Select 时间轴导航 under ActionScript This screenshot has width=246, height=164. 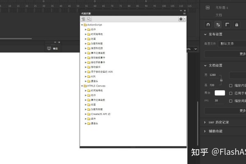point(97,34)
